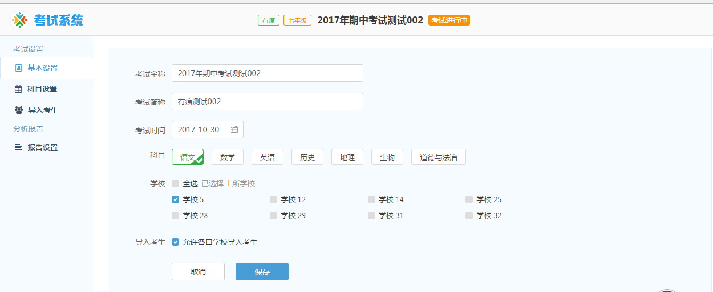Select the 生物 subject button
713x292 pixels.
(x=387, y=157)
